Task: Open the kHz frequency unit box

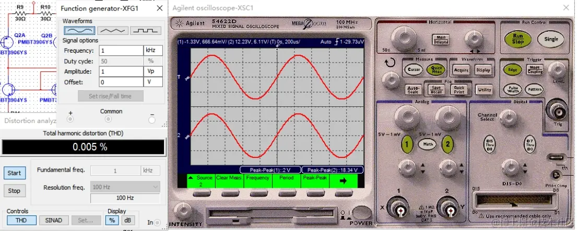Action: (x=153, y=51)
